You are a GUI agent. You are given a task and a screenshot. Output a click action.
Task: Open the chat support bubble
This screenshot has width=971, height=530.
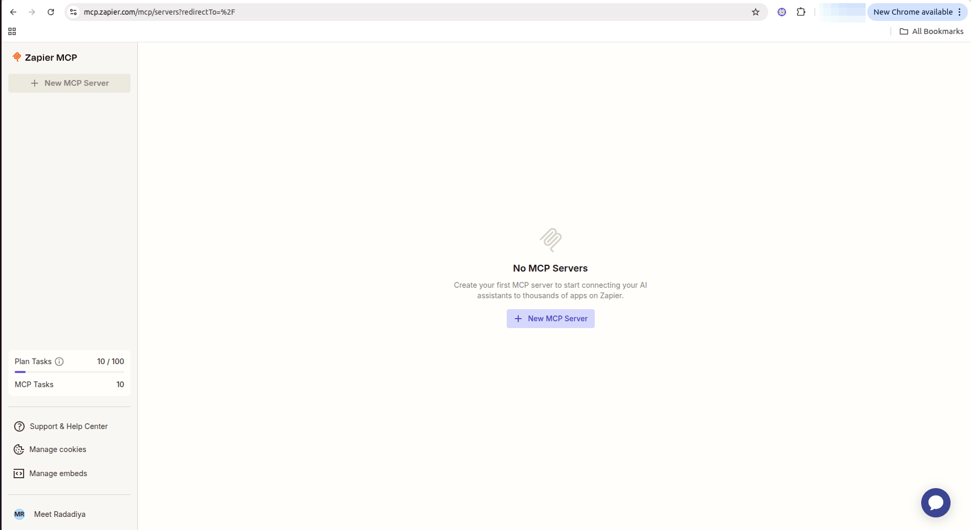(x=935, y=503)
